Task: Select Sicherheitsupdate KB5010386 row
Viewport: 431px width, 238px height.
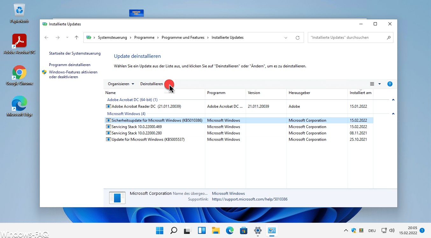Action: pos(239,120)
